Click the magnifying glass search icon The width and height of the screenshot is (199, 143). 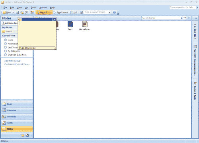pyautogui.click(x=182, y=18)
